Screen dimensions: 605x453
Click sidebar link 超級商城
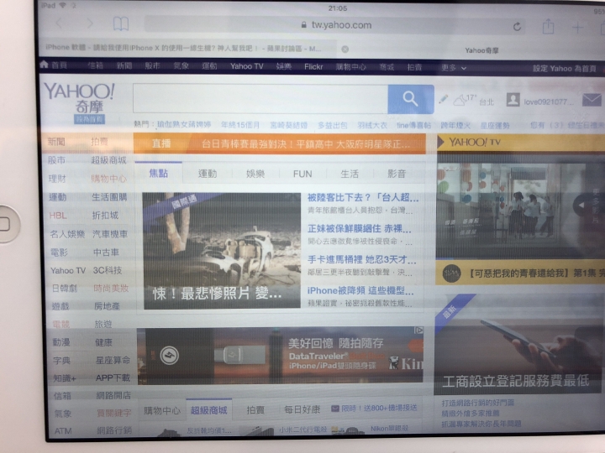[x=108, y=160]
